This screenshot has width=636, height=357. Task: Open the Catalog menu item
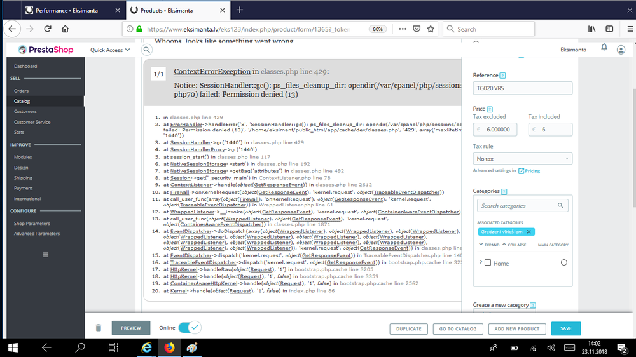22,101
